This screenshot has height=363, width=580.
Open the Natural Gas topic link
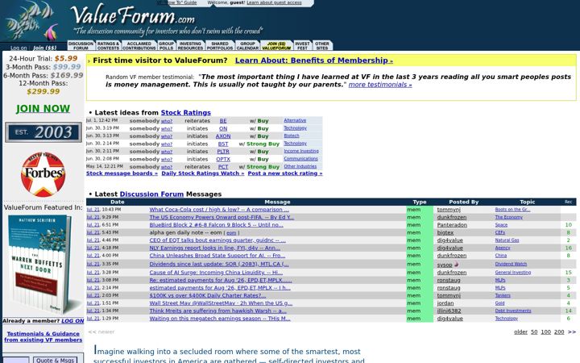[507, 240]
